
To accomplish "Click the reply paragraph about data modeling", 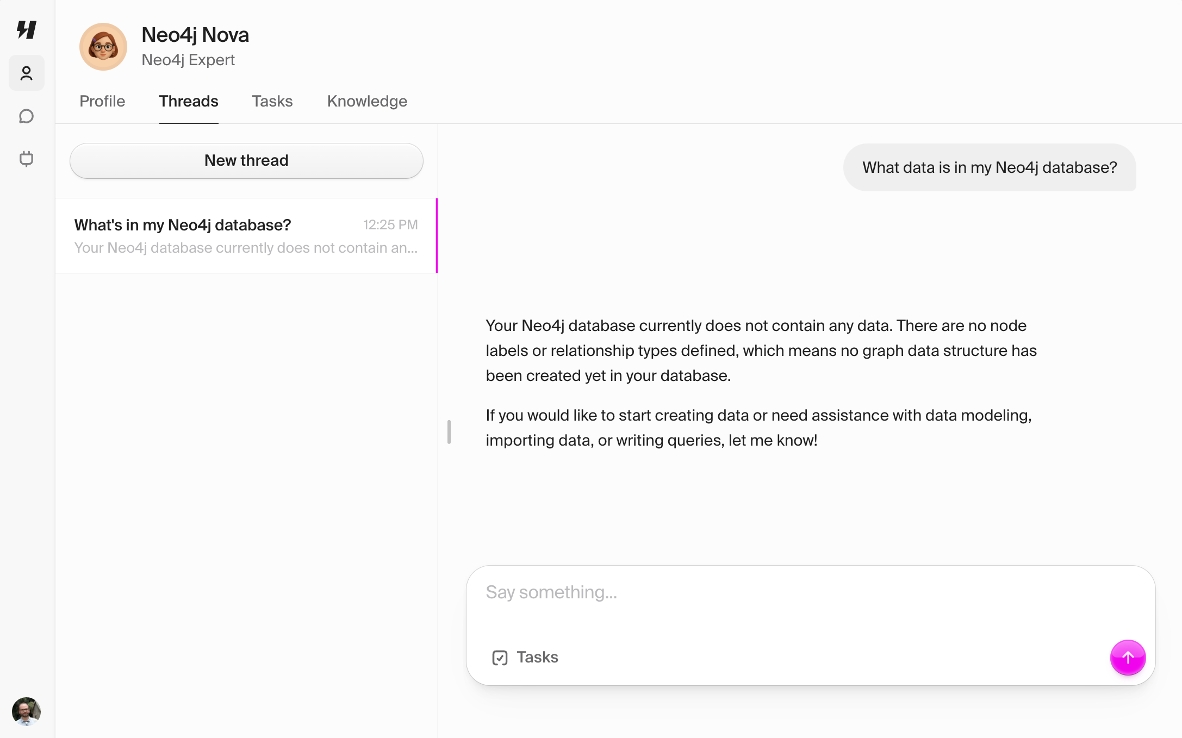I will [x=759, y=428].
